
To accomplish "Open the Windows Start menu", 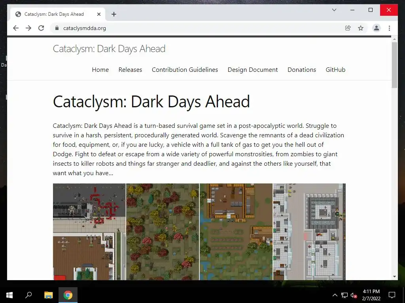I will click(9, 295).
